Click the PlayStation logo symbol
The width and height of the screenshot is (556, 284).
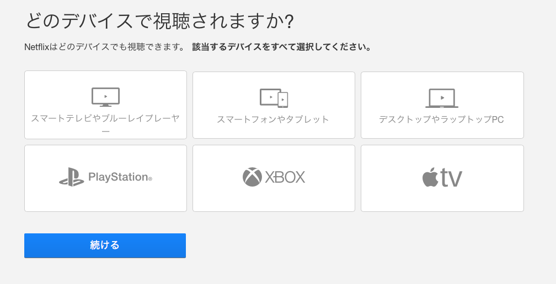click(72, 177)
